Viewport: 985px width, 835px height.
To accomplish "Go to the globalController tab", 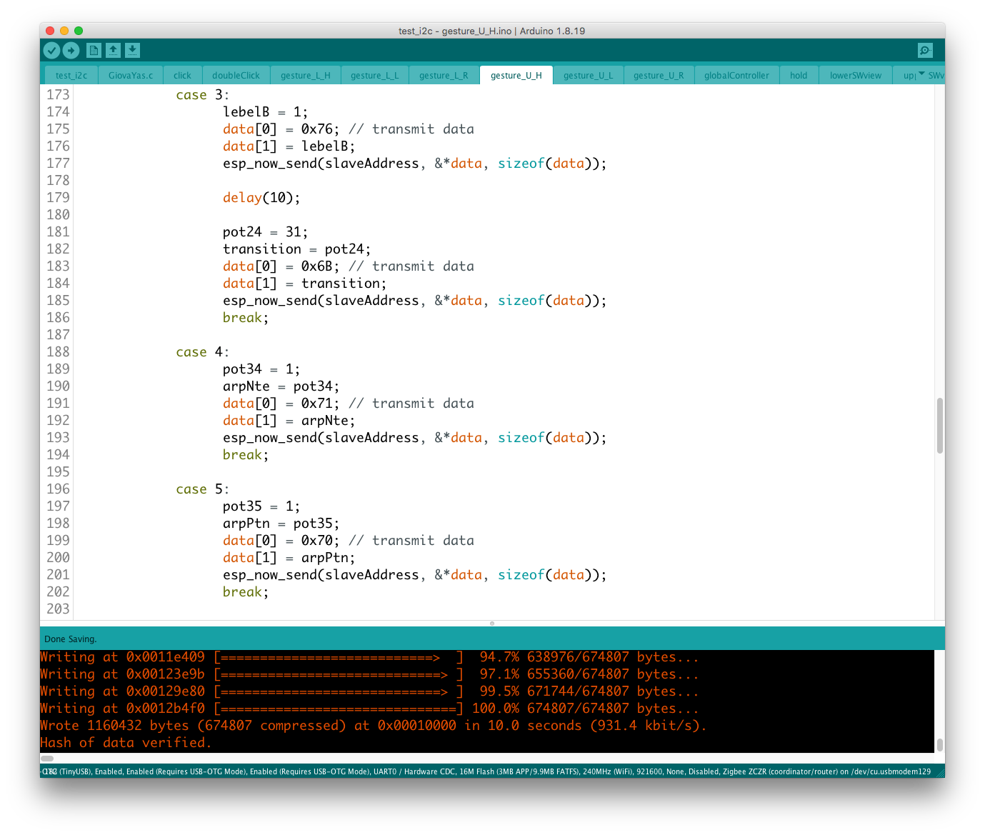I will (736, 76).
